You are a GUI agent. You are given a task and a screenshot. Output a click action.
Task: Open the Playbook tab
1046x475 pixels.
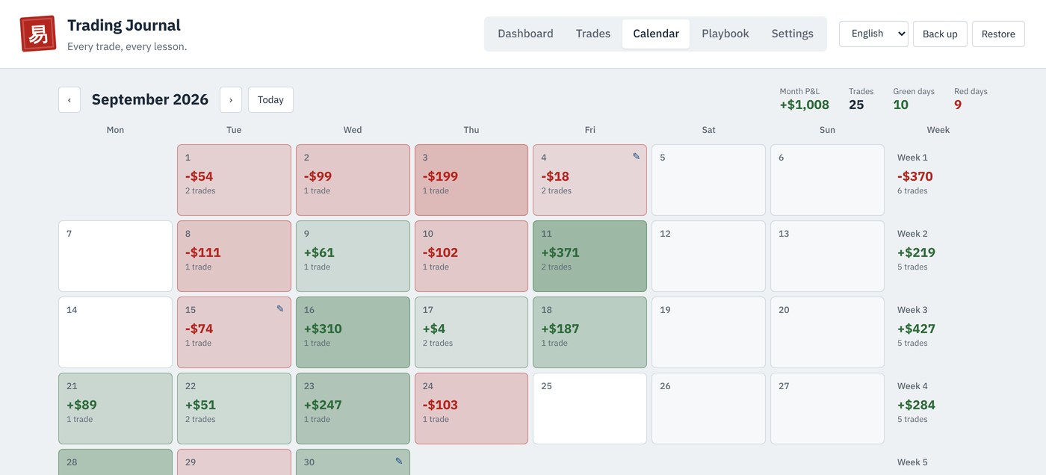click(x=725, y=34)
